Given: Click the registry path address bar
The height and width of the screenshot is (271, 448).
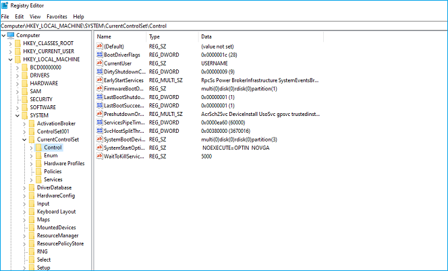Looking at the screenshot, I should coord(223,26).
